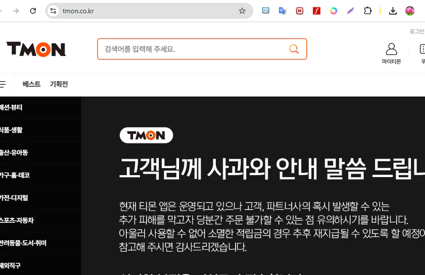Open the 식품·생활 category
The height and width of the screenshot is (275, 425).
click(41, 130)
